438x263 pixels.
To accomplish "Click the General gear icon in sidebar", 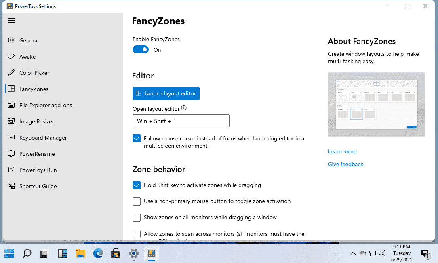I will (x=11, y=40).
